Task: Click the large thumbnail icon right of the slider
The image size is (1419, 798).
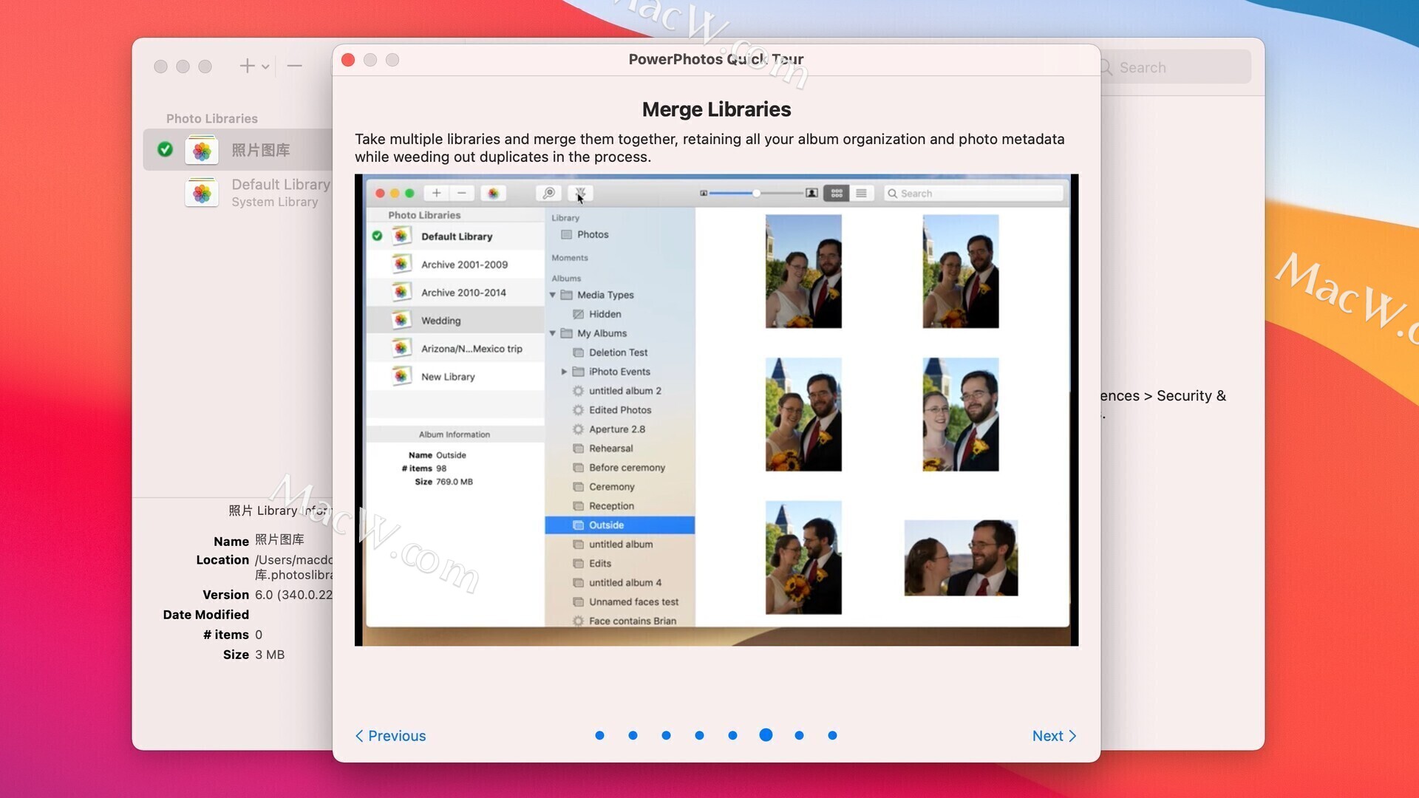Action: click(x=811, y=194)
